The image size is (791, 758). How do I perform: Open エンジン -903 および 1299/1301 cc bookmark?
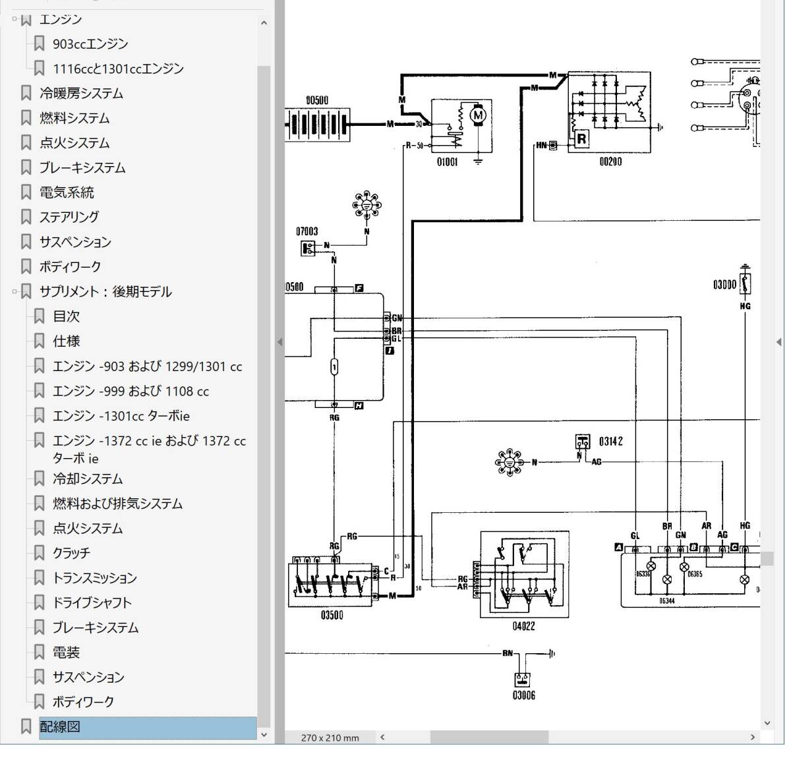147,366
